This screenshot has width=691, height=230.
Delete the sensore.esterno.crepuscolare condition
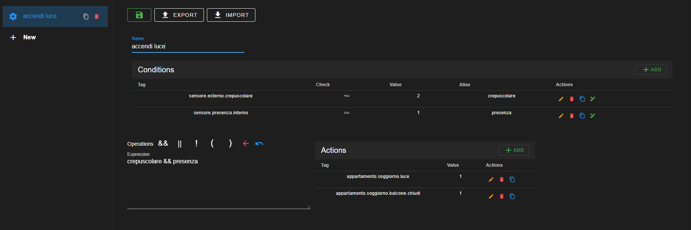point(572,99)
